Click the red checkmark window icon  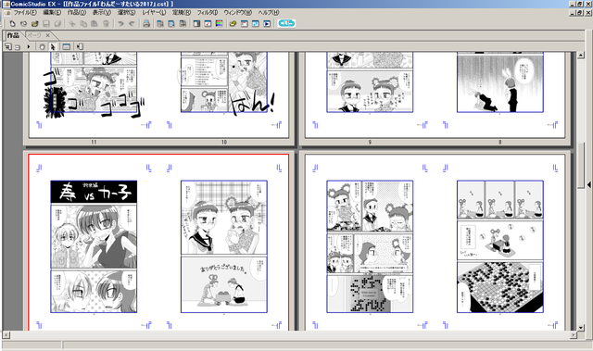click(208, 24)
